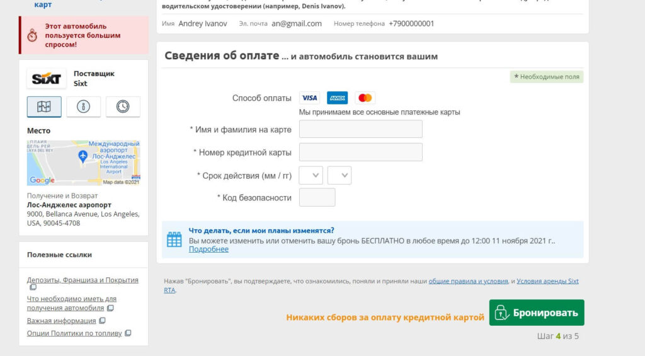Screen dimensions: 645x356
Task: Click the cardholder name input field
Action: tap(360, 129)
